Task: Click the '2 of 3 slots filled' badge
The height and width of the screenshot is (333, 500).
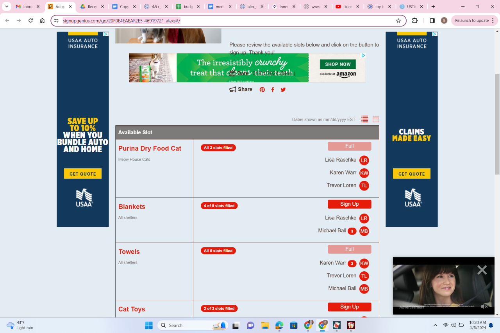Action: [219, 308]
